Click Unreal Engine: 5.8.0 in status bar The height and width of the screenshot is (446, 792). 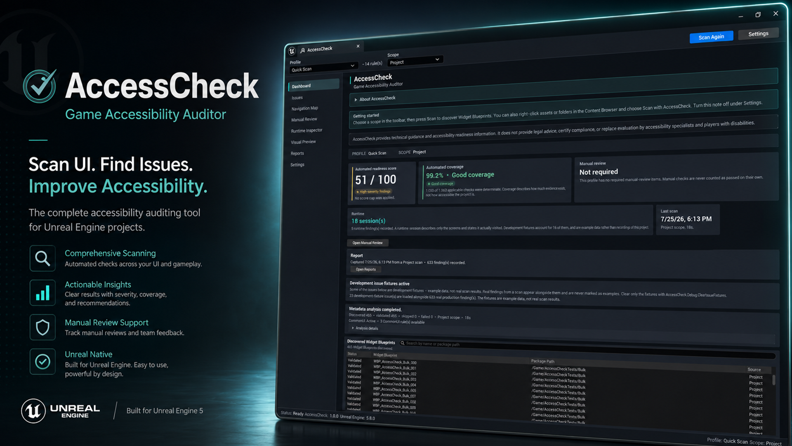click(357, 417)
